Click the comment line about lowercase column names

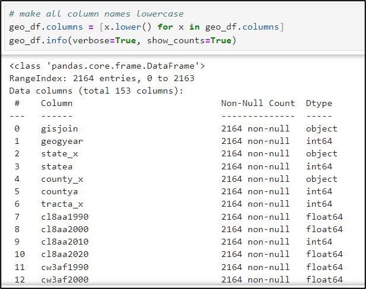tap(96, 14)
